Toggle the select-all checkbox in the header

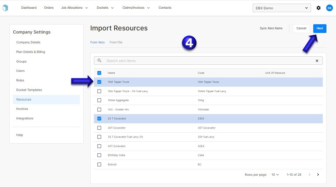coord(99,73)
